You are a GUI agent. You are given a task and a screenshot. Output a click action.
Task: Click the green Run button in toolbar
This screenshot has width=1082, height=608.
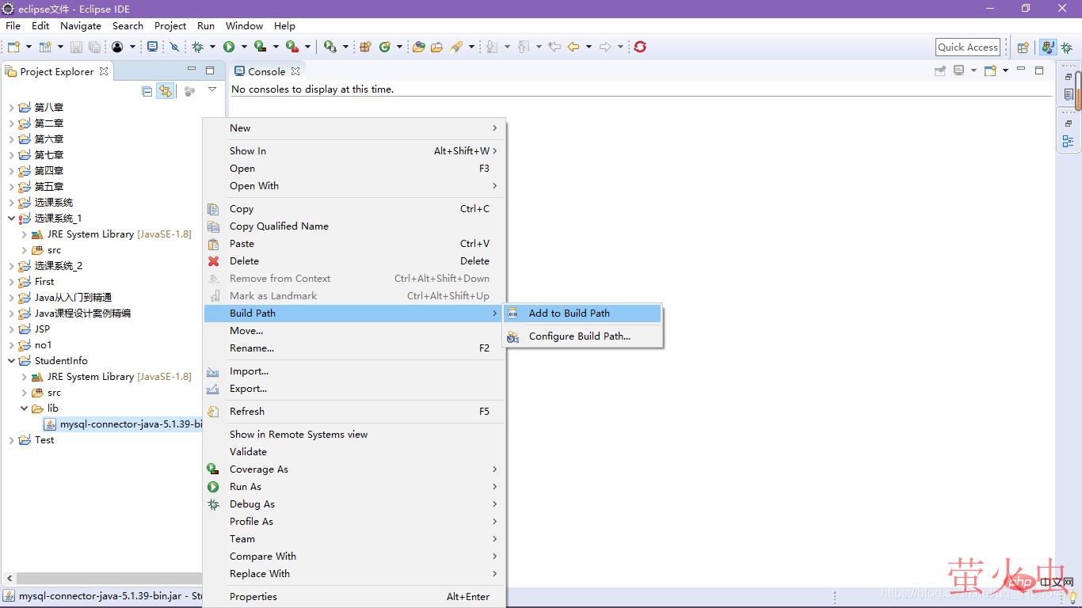[x=229, y=47]
